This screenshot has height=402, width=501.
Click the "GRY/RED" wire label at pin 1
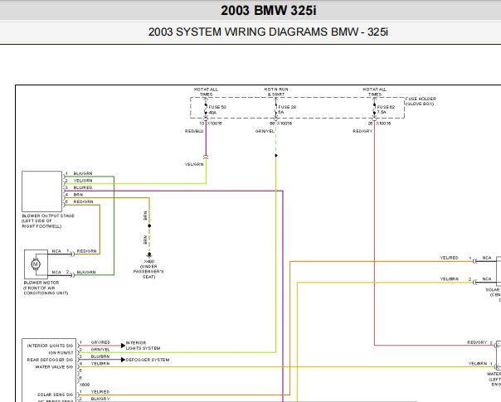pyautogui.click(x=100, y=342)
